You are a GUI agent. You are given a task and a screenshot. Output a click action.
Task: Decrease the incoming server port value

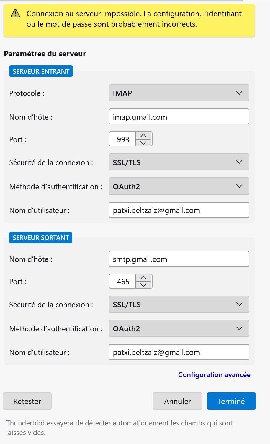coord(144,143)
